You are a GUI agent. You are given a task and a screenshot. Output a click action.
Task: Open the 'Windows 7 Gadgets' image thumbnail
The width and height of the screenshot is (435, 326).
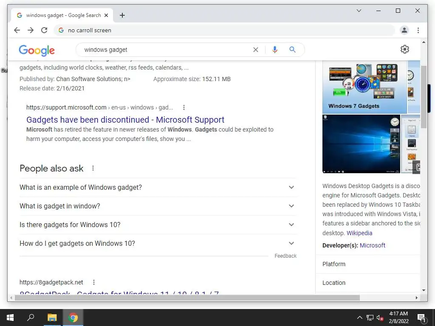(x=364, y=87)
